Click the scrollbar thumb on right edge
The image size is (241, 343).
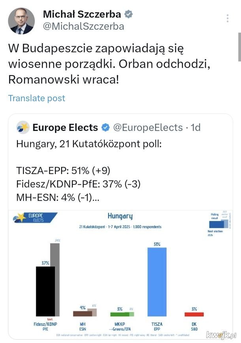tap(239, 47)
